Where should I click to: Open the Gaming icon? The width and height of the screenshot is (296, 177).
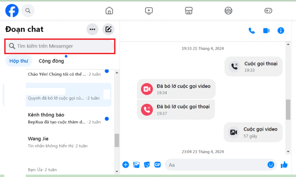coord(268,10)
